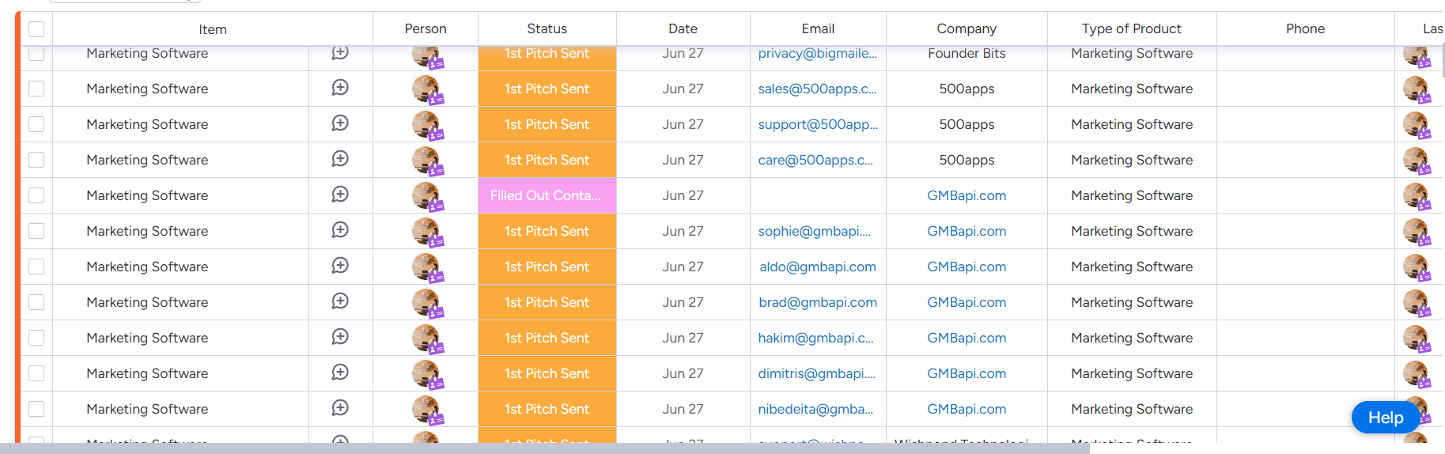Open status dropdown for the sales@500apps row
This screenshot has height=454, width=1445.
point(547,89)
